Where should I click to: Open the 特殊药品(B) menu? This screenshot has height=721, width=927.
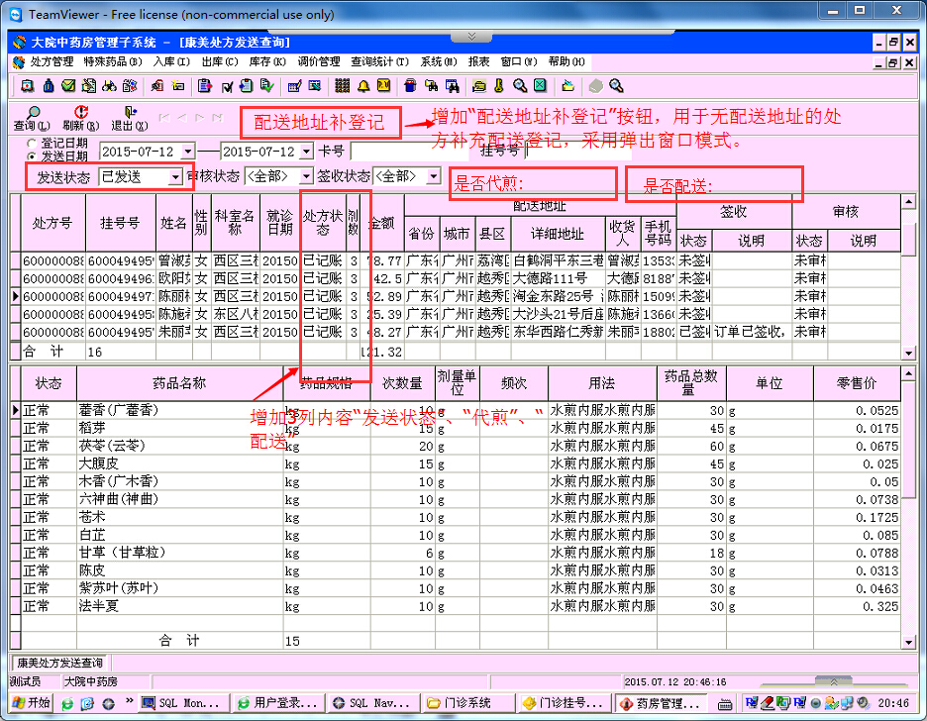tap(112, 61)
